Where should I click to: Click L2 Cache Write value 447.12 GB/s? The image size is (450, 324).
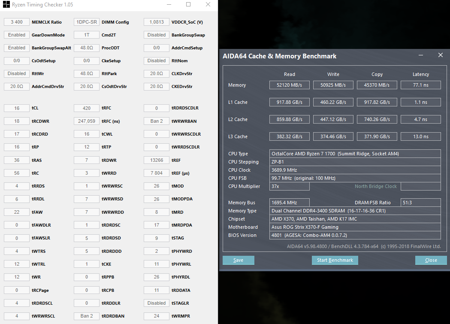point(333,119)
